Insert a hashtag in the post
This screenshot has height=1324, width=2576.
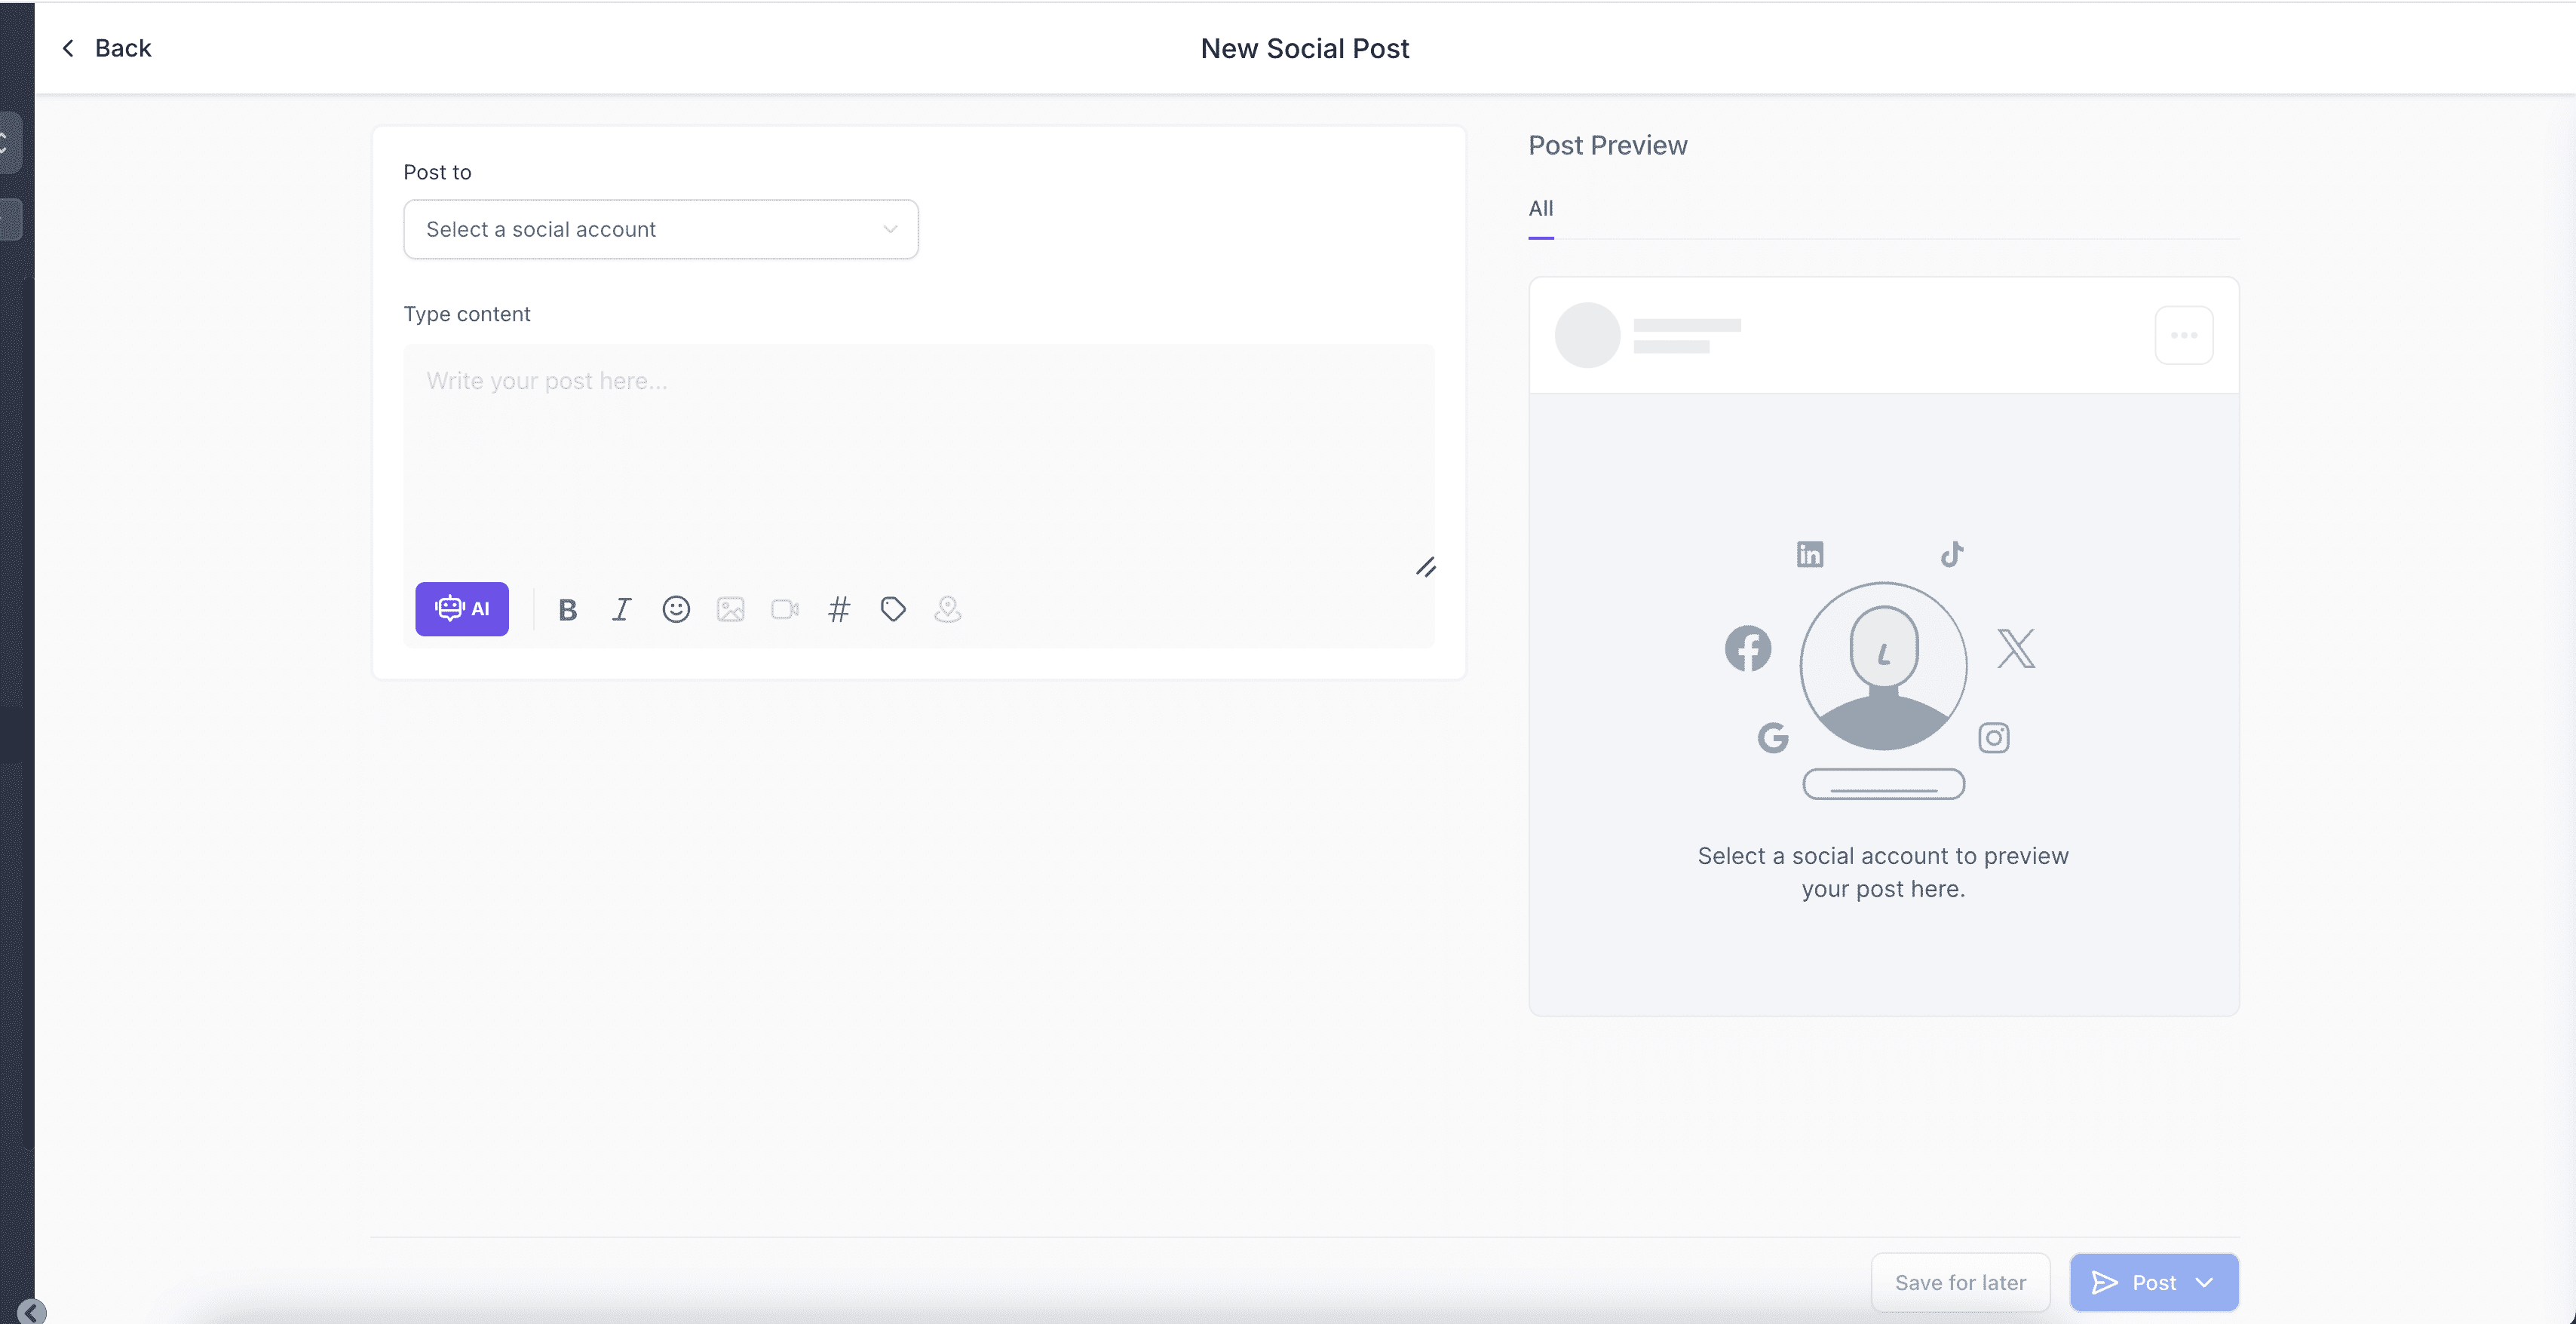(x=839, y=609)
